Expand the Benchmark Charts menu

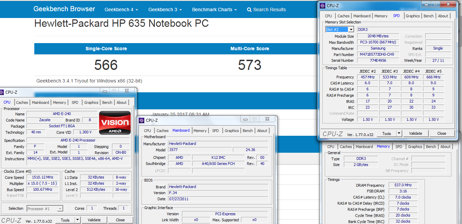tap(215, 10)
